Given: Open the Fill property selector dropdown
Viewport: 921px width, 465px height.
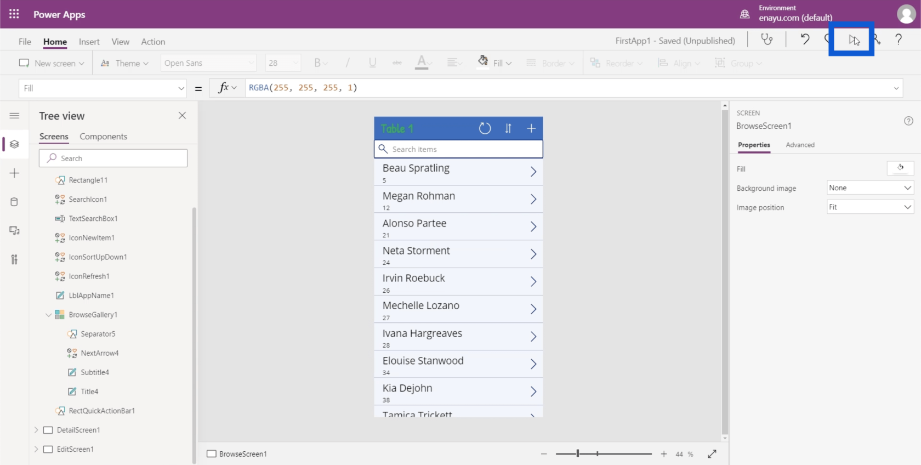Looking at the screenshot, I should pos(103,88).
